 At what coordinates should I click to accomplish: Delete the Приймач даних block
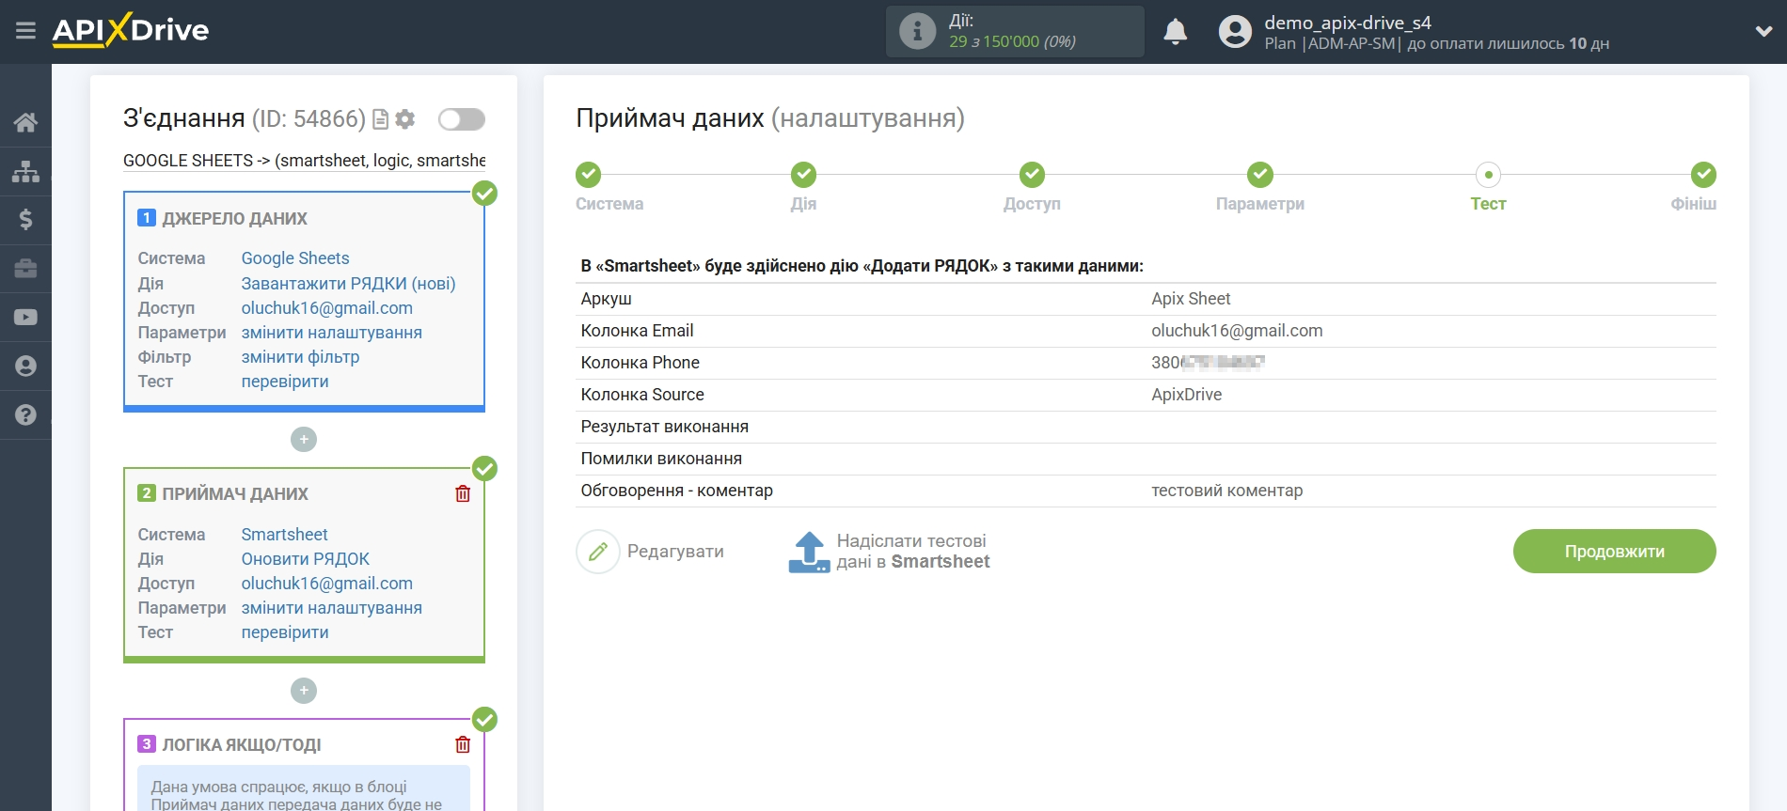[x=463, y=493]
